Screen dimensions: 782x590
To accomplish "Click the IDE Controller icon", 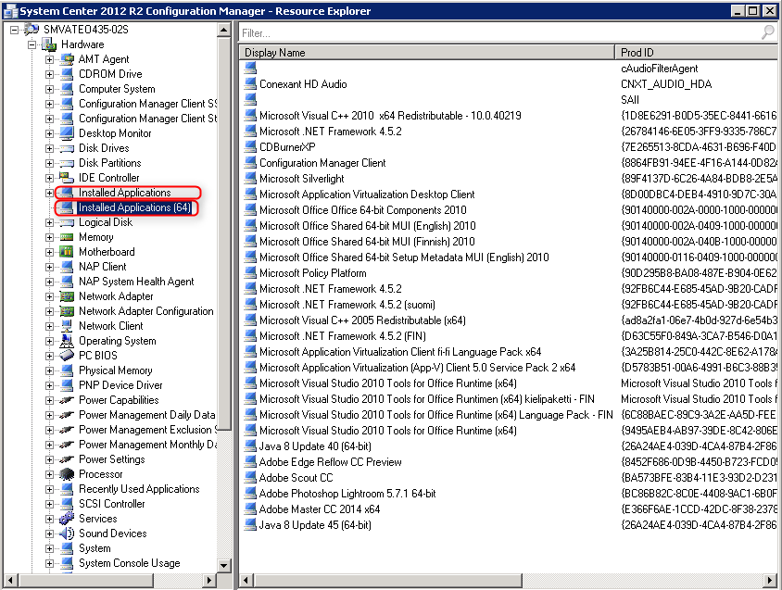I will [x=67, y=178].
